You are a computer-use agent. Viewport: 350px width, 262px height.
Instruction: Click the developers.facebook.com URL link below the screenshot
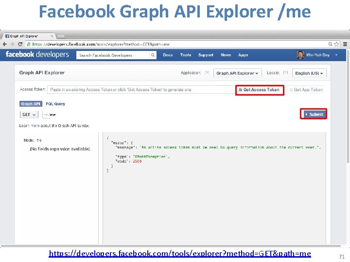(180, 254)
